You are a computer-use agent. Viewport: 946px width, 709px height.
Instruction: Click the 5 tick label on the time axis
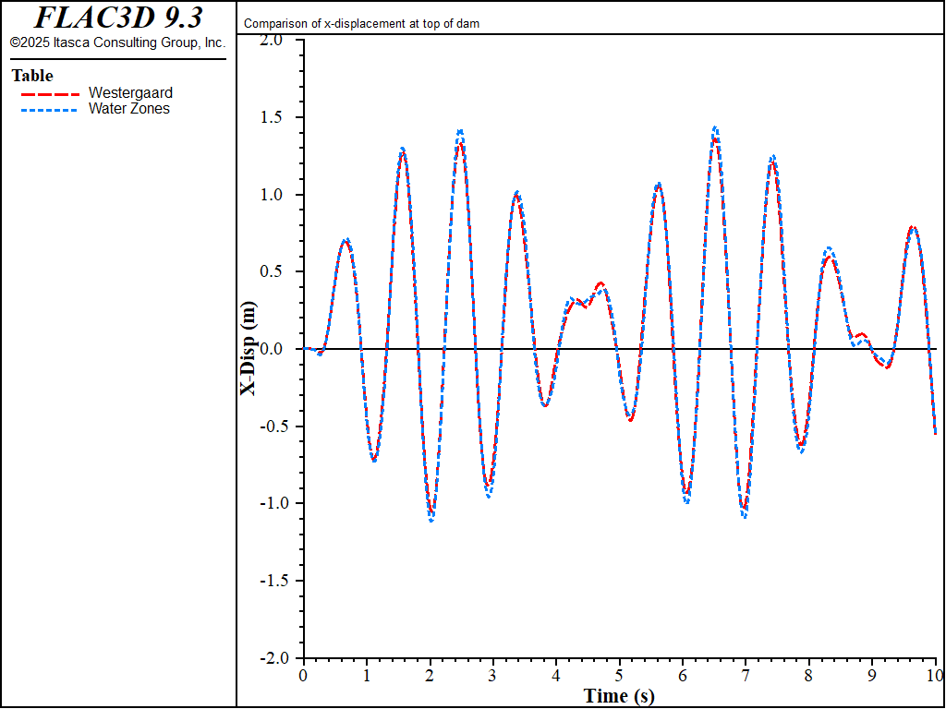(619, 675)
